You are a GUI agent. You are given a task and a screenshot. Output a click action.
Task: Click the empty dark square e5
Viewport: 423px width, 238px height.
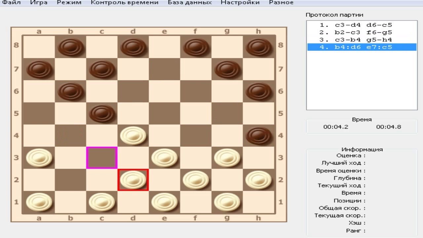[164, 113]
